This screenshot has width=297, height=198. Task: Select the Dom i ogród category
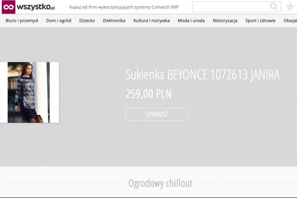point(59,21)
